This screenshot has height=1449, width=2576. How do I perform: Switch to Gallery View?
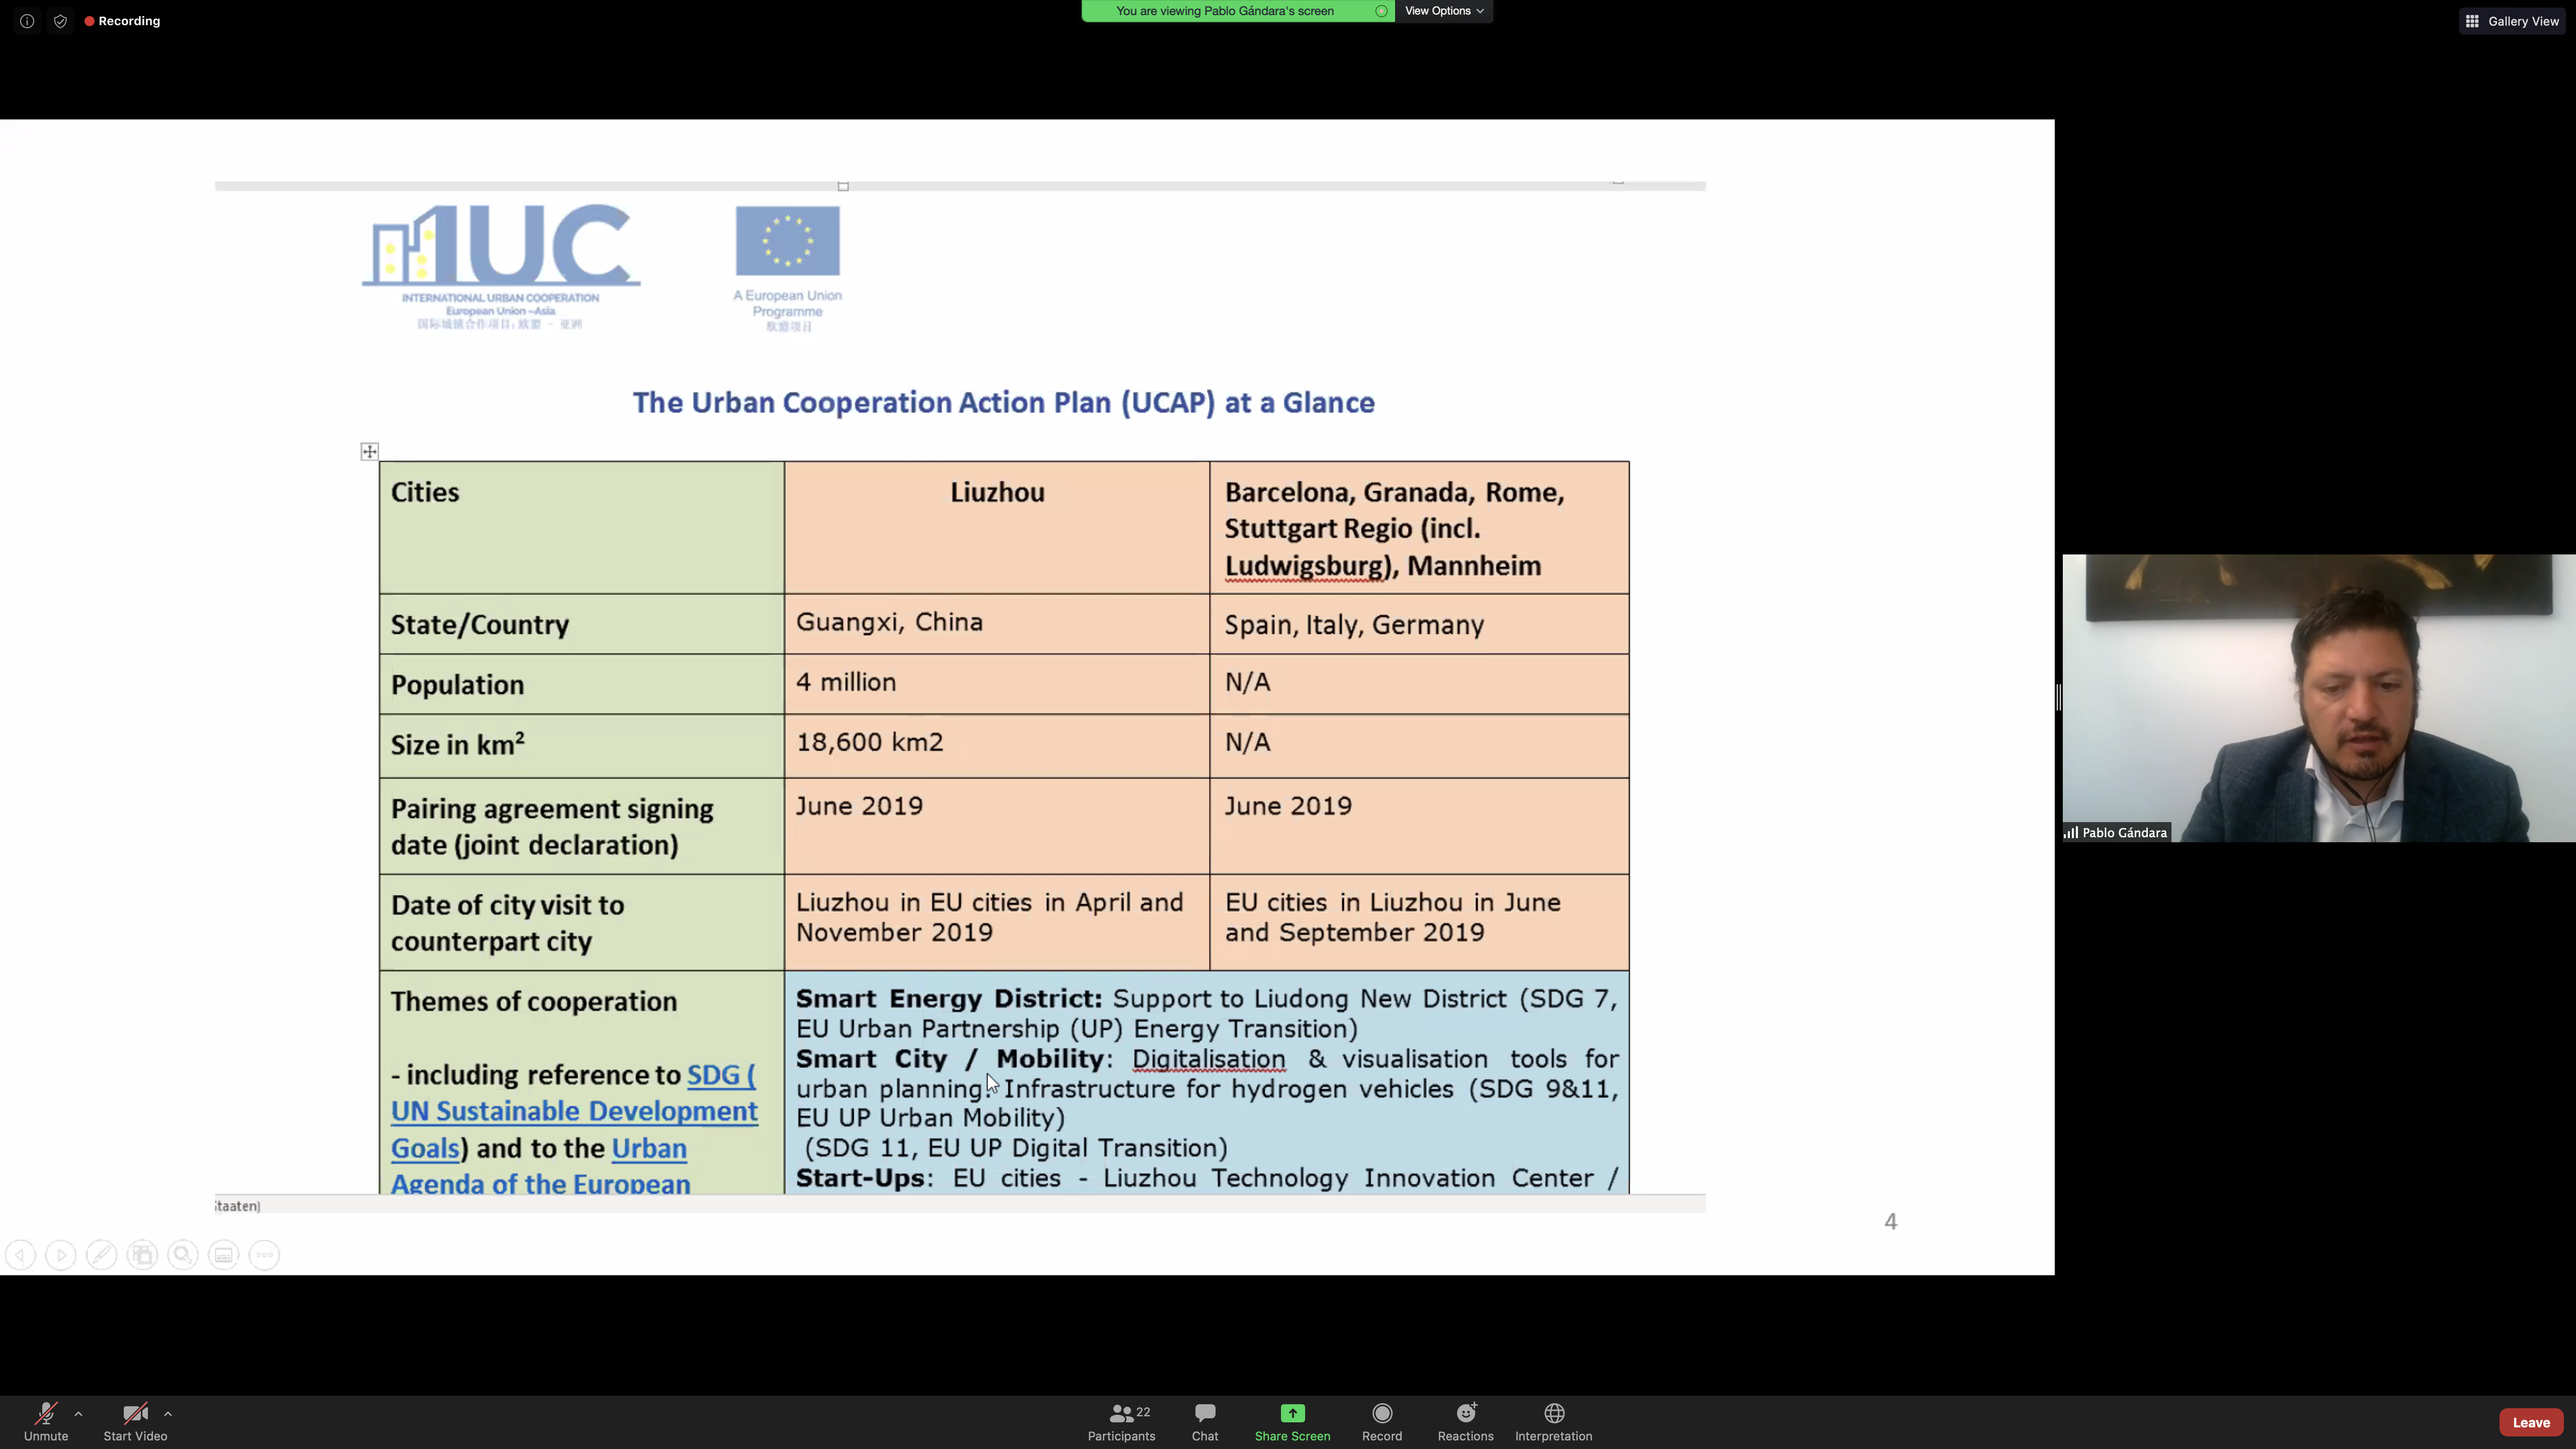coord(2512,21)
